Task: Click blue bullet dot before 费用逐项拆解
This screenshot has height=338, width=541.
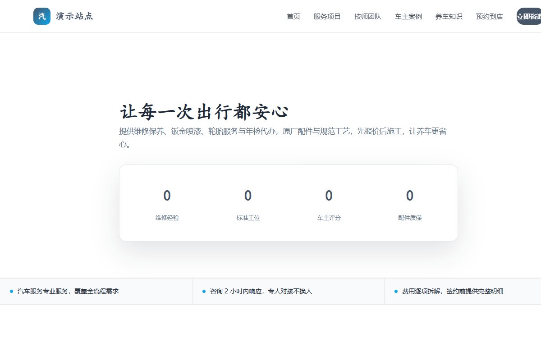Action: point(396,291)
